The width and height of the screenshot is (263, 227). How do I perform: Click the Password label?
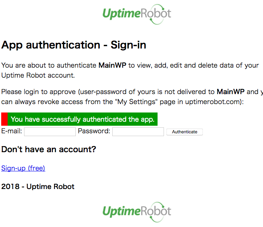[94, 131]
